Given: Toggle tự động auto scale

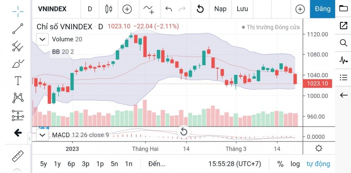Looking at the screenshot, I should [x=318, y=164].
